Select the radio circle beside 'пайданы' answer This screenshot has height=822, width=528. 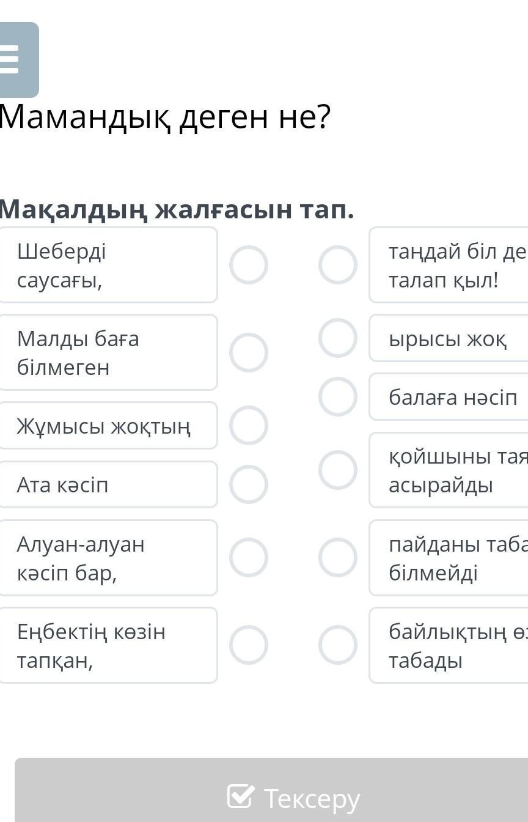point(338,558)
